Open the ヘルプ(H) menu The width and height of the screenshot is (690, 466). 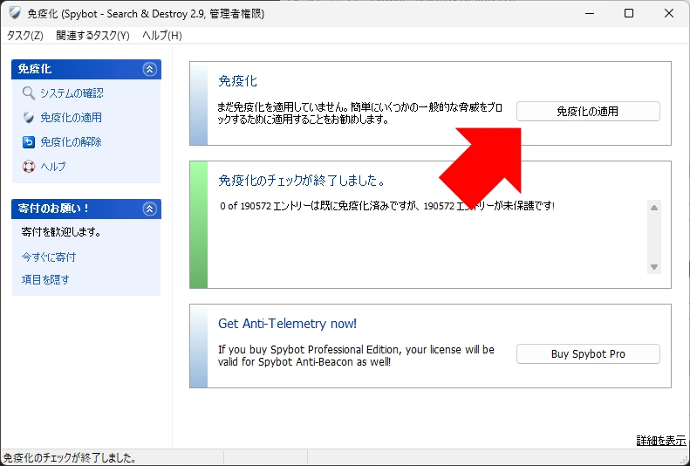tap(162, 36)
